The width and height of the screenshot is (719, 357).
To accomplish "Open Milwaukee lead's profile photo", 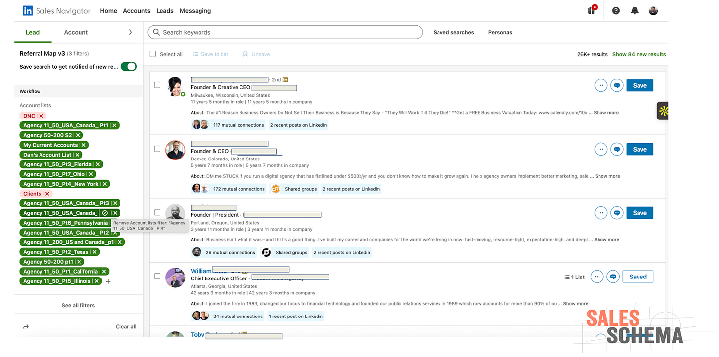I will [x=175, y=86].
